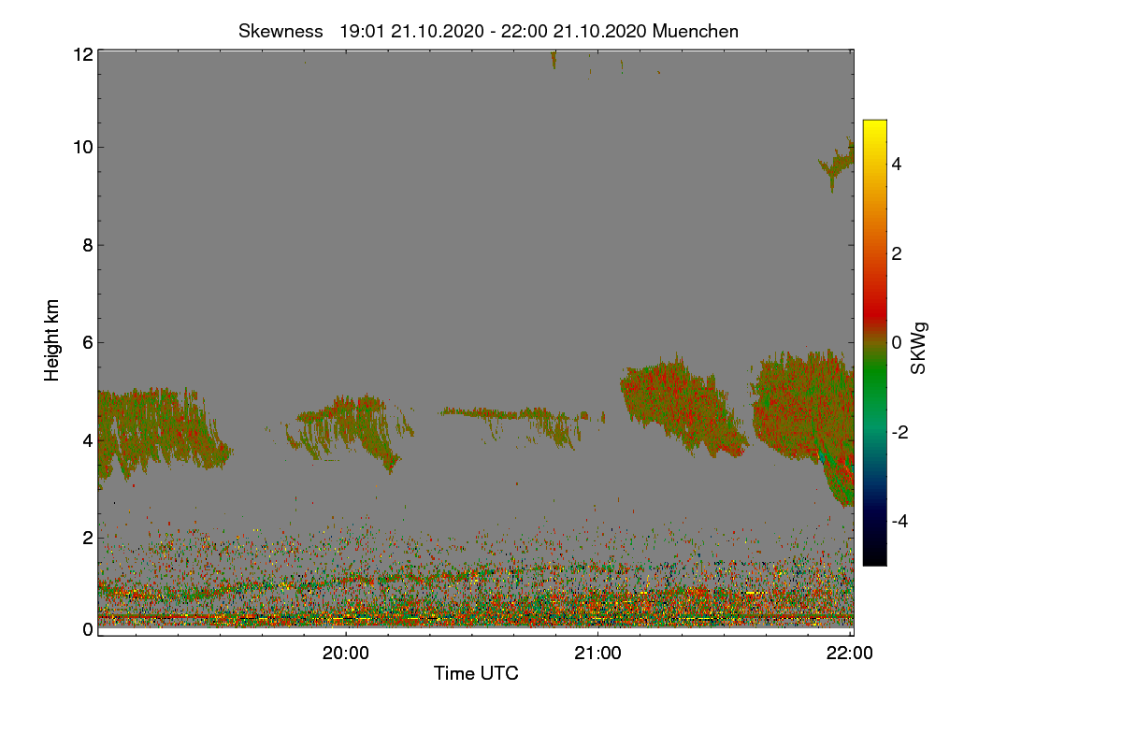Click the height tick label "10"
The image size is (1122, 748).
pos(82,147)
